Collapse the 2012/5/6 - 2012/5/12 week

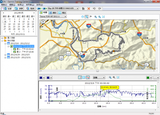tap(5, 44)
